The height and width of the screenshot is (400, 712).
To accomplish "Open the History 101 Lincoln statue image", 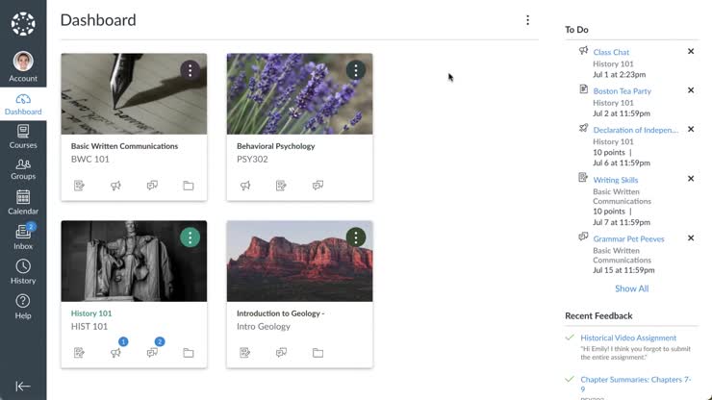I will (134, 262).
